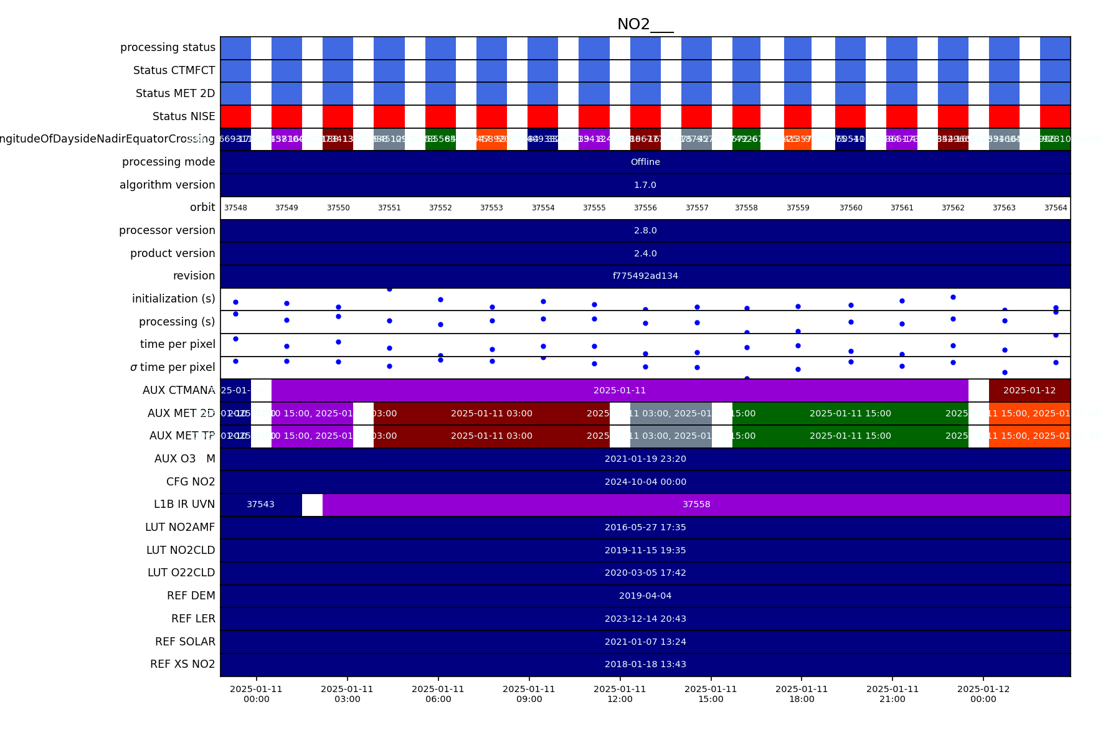1103x735 pixels.
Task: Click the 1.7.0 algorithm version text
Action: [x=645, y=185]
